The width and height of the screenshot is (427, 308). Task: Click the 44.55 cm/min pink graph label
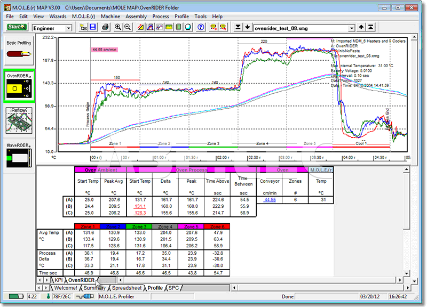pyautogui.click(x=104, y=50)
